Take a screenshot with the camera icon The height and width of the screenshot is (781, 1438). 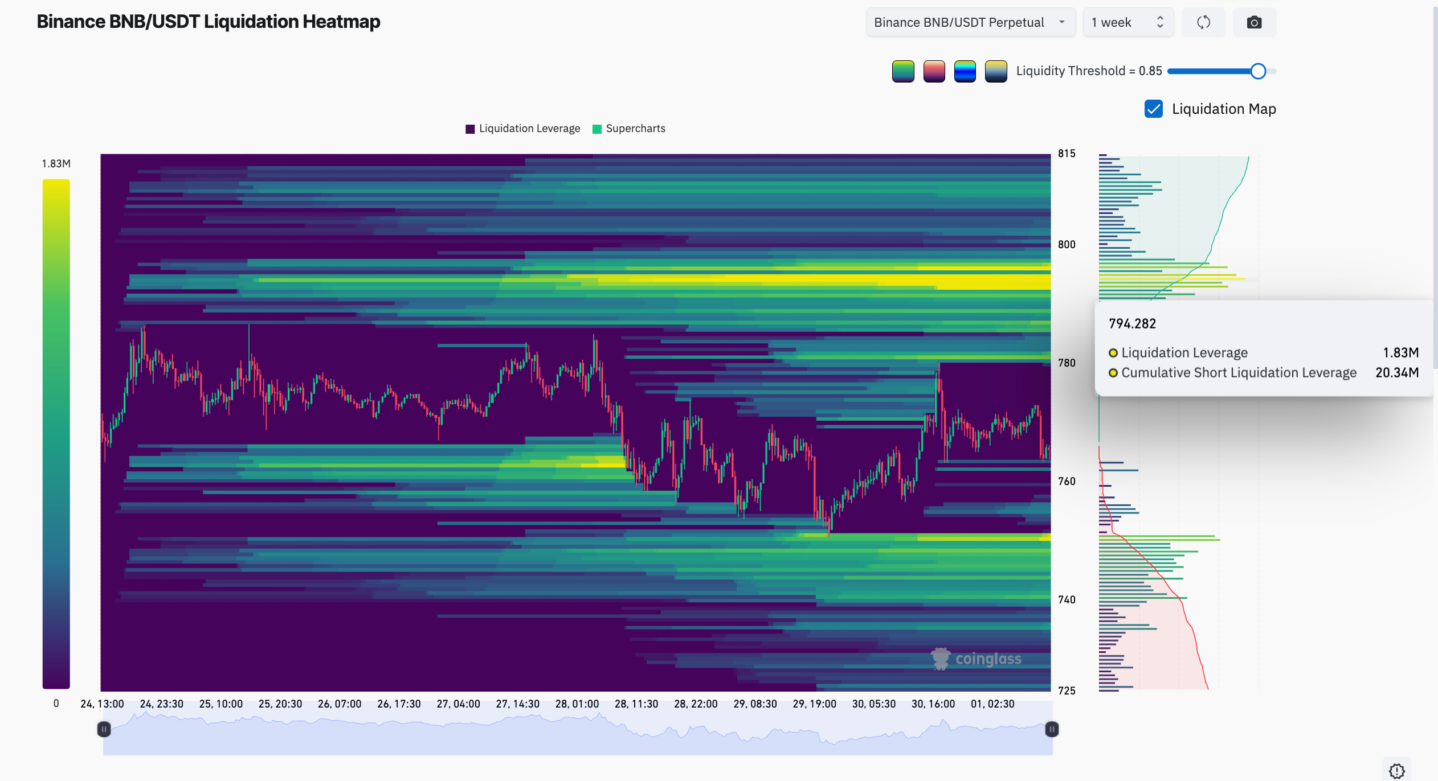pos(1254,22)
